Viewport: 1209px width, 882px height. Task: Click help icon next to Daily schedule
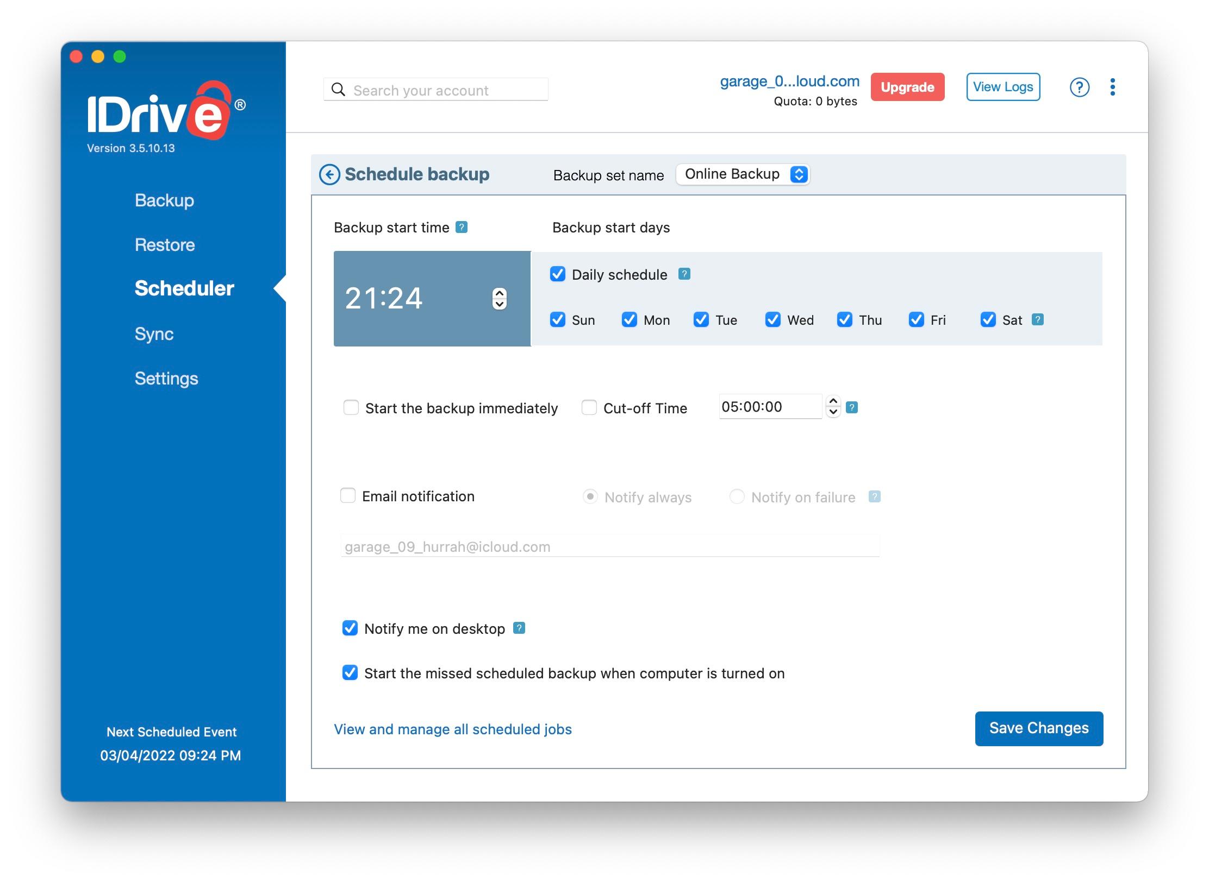(x=684, y=274)
